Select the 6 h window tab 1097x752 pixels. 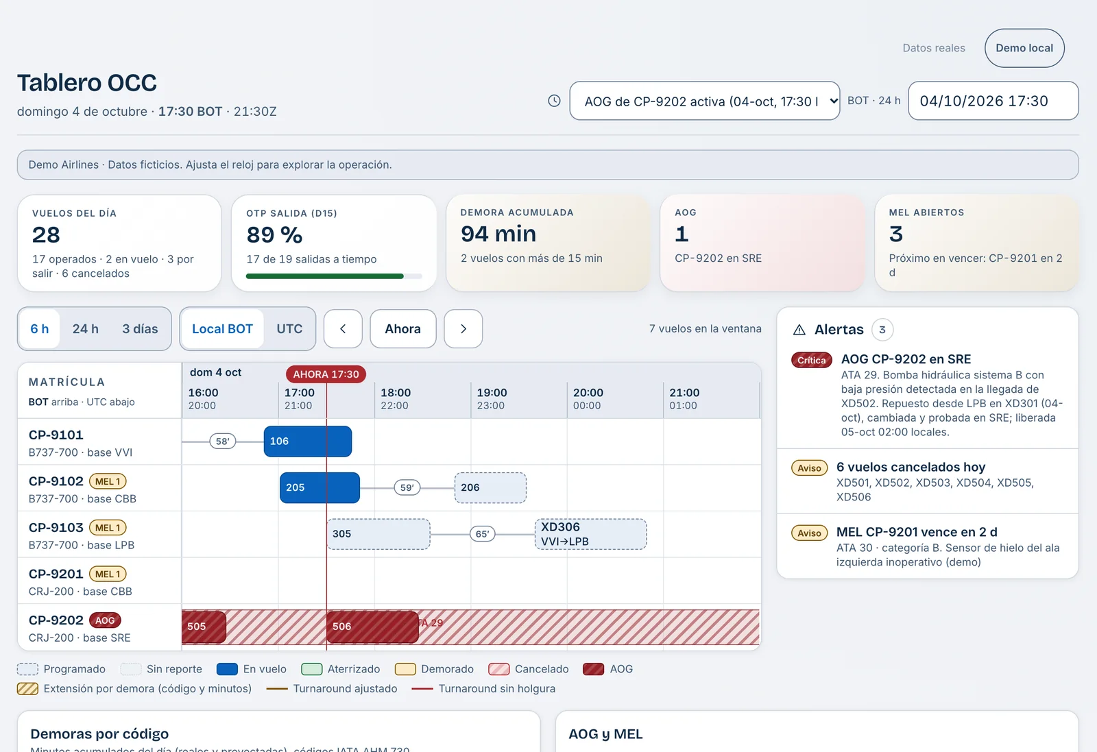(x=40, y=329)
